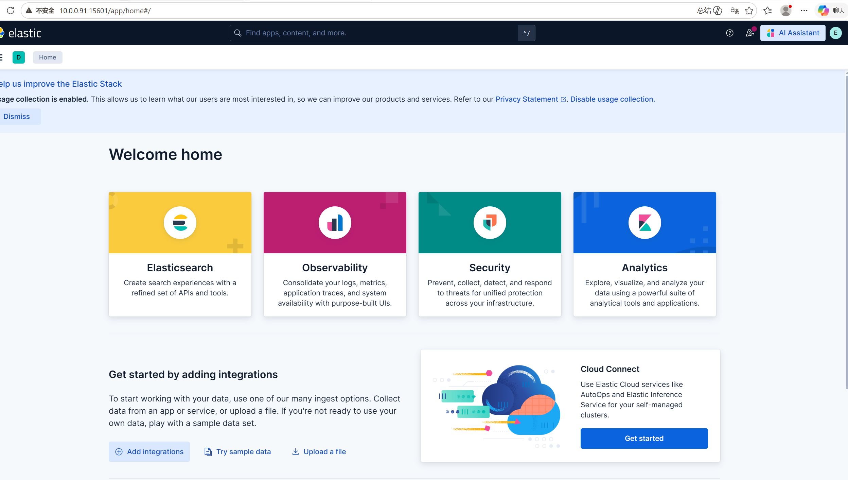Open the Observability bar chart icon
Viewport: 848px width, 480px height.
tap(335, 223)
